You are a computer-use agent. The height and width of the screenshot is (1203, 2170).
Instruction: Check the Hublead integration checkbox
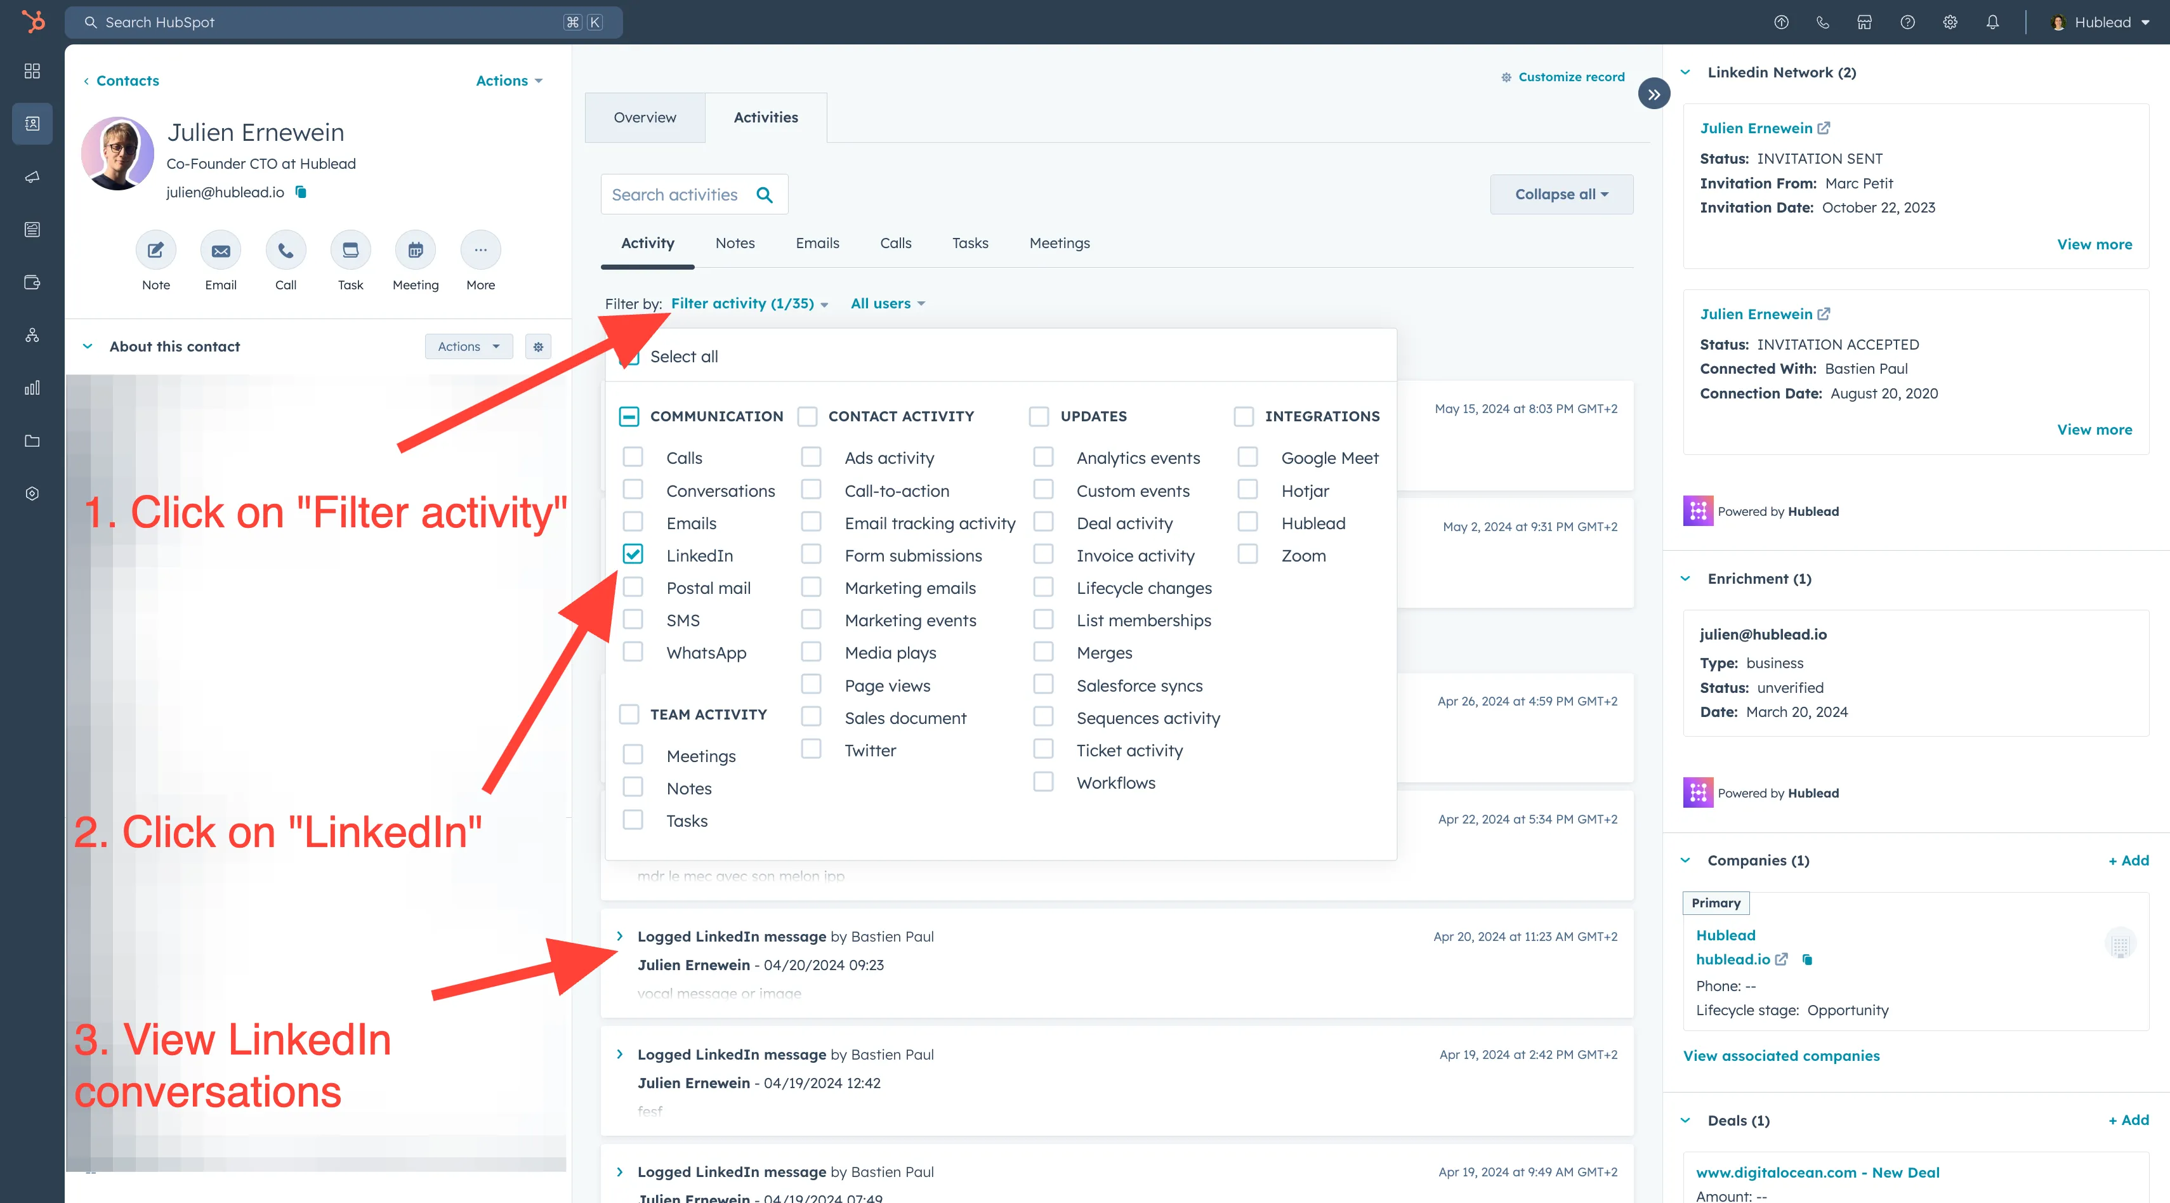pos(1247,522)
